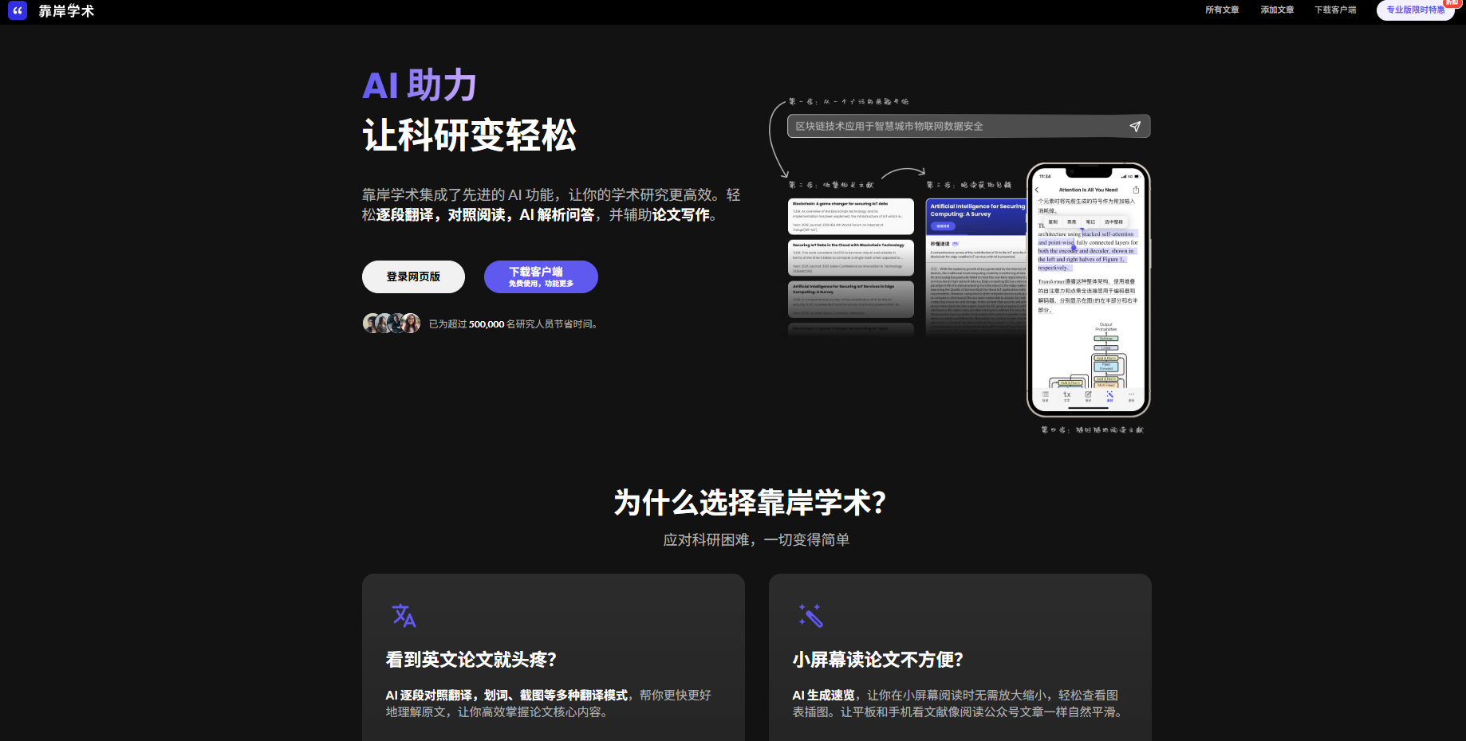Click the 应对科研困难，一切变得简单 subtitle

[756, 540]
